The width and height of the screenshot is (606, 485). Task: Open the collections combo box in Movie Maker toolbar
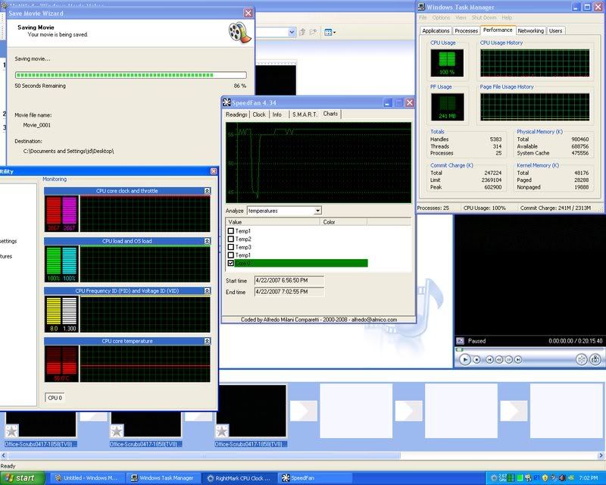[275, 32]
